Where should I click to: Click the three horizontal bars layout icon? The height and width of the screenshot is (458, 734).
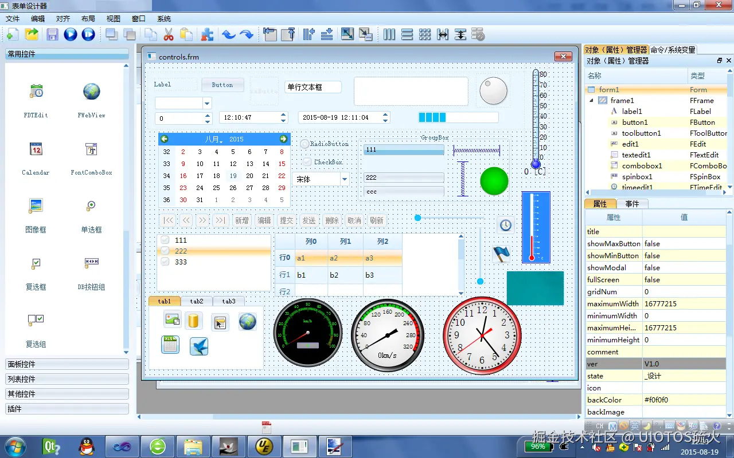pyautogui.click(x=407, y=34)
